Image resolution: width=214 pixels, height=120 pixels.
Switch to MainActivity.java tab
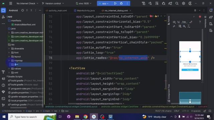point(84,10)
